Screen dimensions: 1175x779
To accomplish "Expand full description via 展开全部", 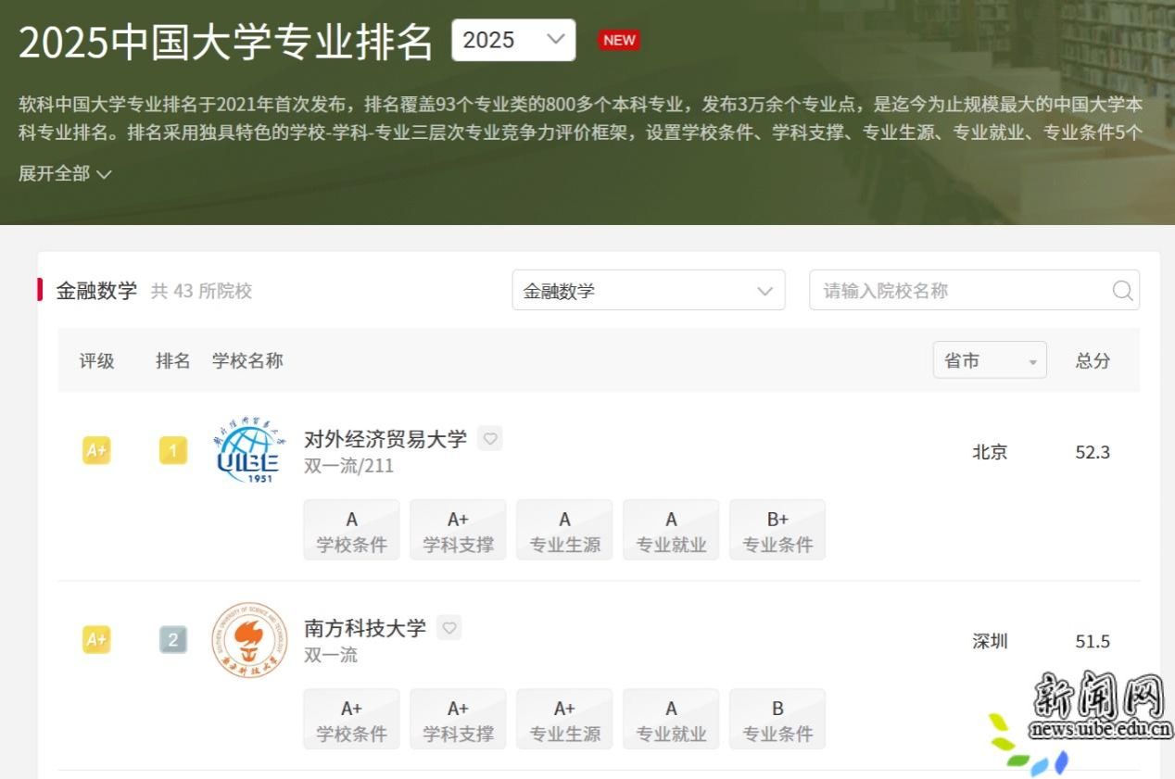I will point(65,173).
